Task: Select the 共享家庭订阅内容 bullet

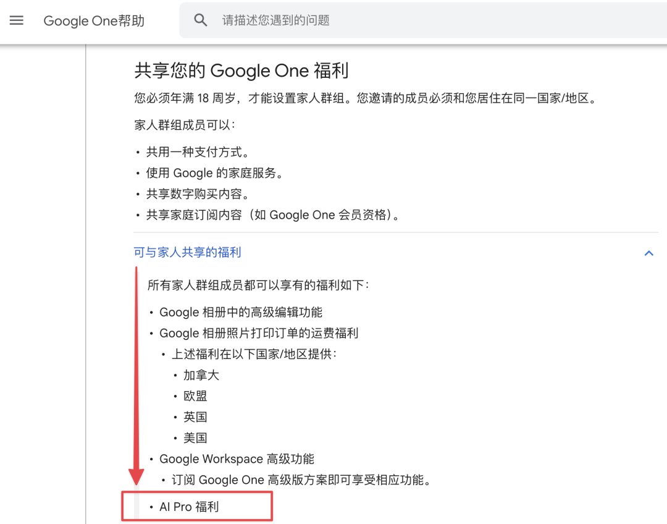Action: coord(273,215)
